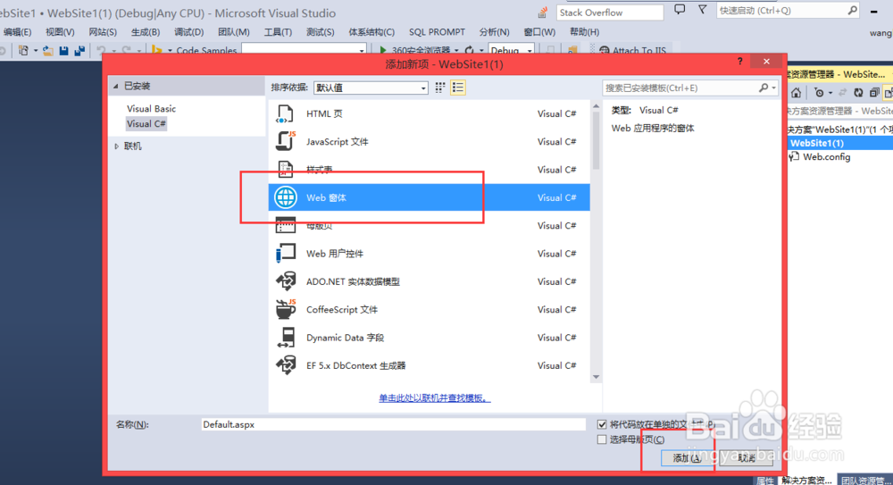Click the 解决方案 "WebSite1(1)" solution row
Viewport: 893px width, 485px height.
click(839, 130)
